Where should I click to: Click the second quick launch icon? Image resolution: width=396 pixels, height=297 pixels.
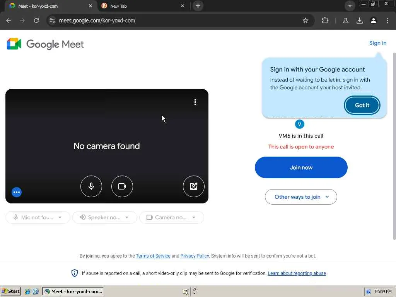(36, 292)
